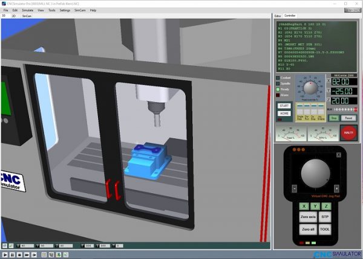Toggle the Spindle indicator

pos(278,84)
